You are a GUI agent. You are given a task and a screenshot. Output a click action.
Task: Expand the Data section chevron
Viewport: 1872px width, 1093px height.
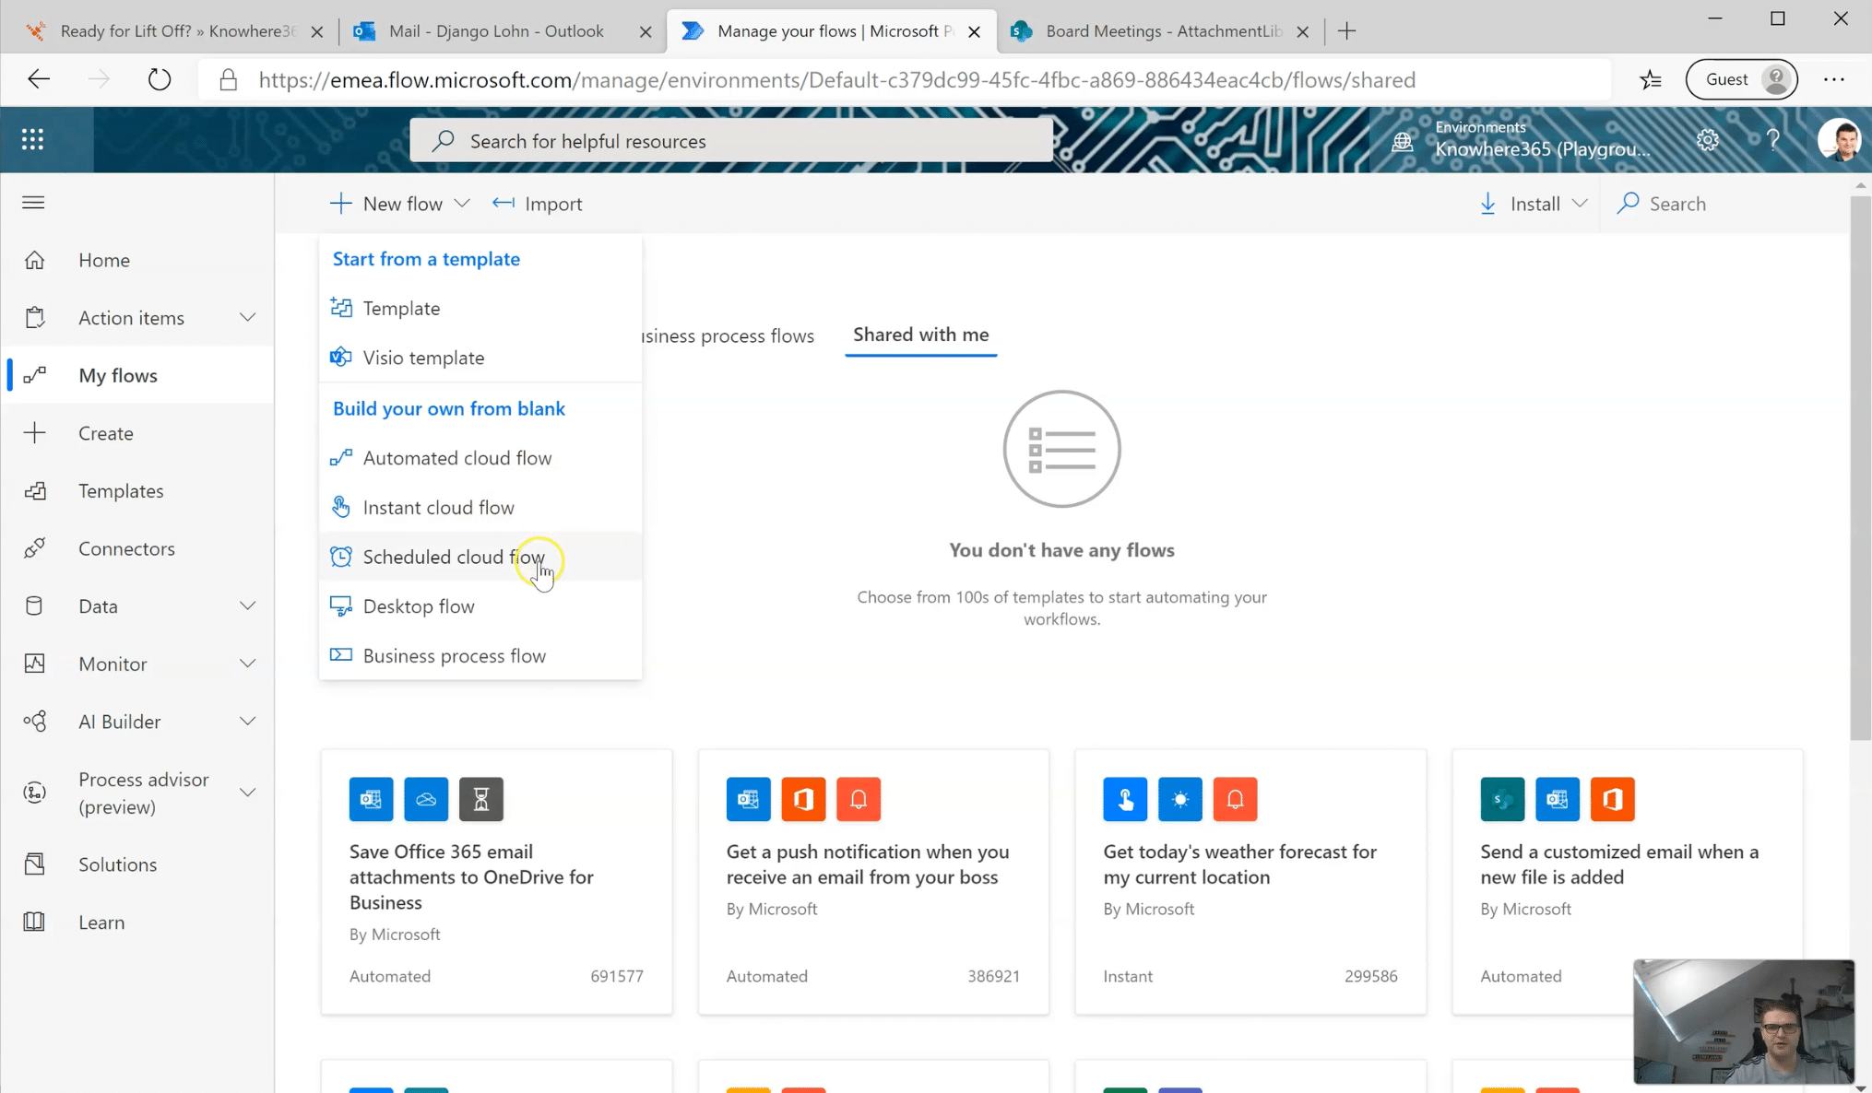(247, 606)
